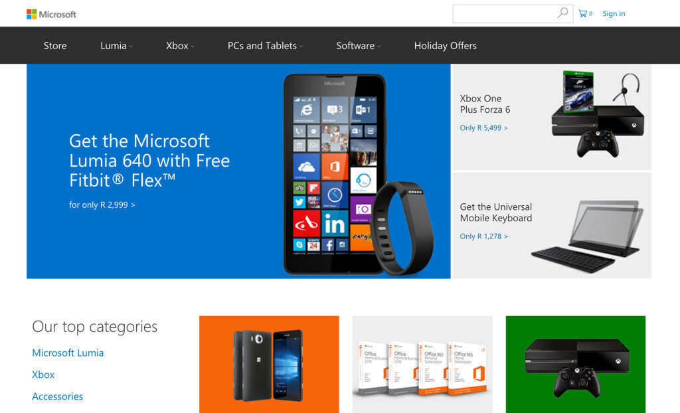Click the 'Only R 5,499' link

tap(483, 127)
